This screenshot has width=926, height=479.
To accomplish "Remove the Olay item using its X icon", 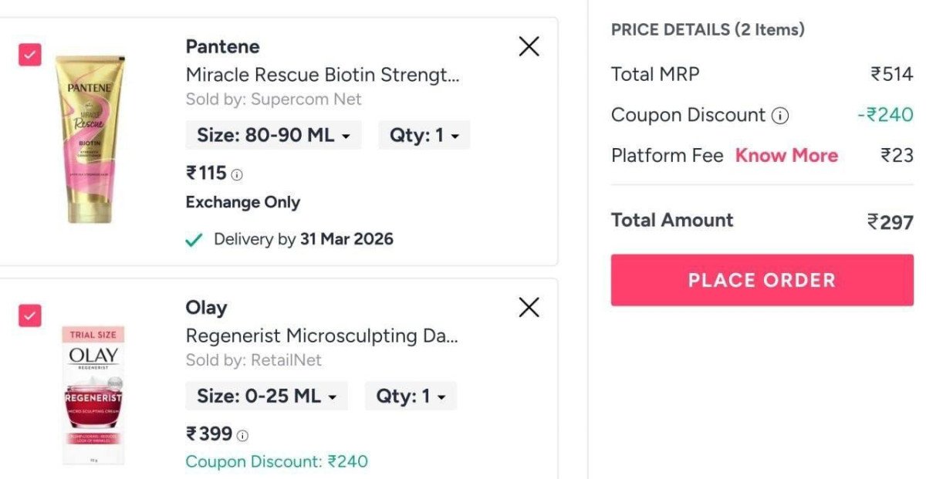I will tap(529, 308).
